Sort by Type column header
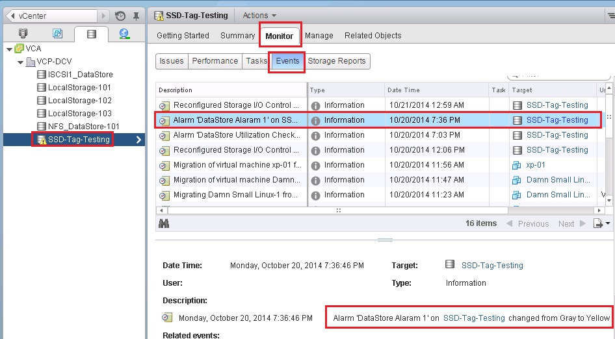 click(346, 90)
